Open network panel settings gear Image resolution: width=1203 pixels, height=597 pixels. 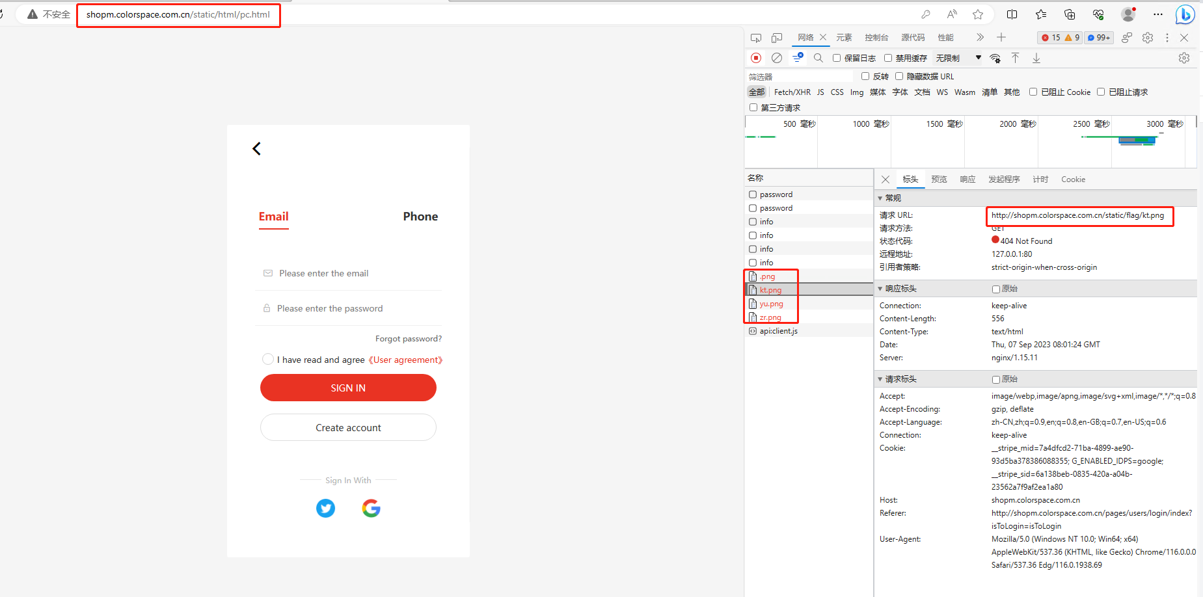tap(1184, 58)
